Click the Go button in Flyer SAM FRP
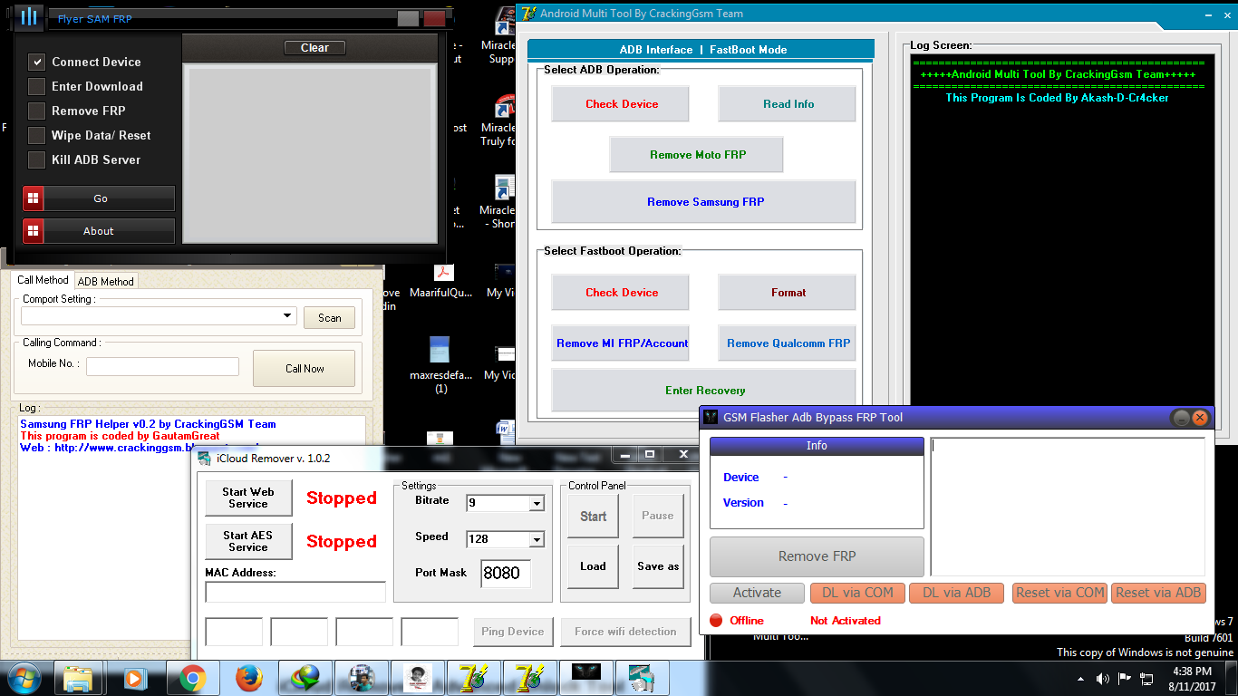This screenshot has width=1238, height=696. (99, 198)
